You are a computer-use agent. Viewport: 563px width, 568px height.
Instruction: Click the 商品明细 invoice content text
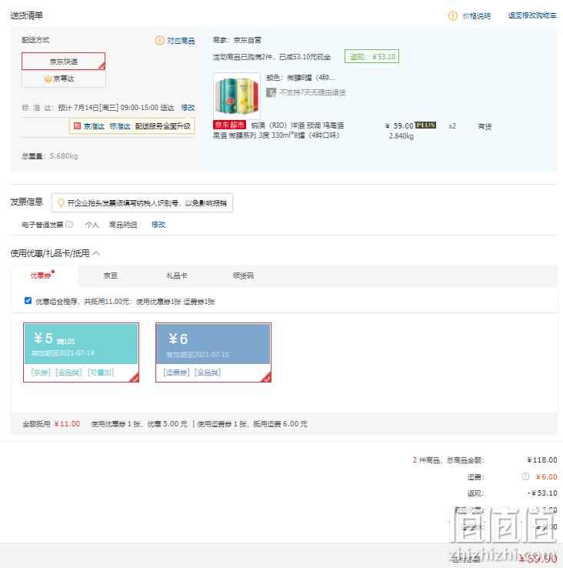(x=123, y=225)
